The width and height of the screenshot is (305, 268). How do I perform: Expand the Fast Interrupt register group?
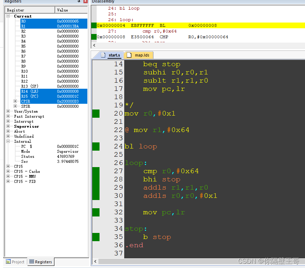pyautogui.click(x=8, y=116)
